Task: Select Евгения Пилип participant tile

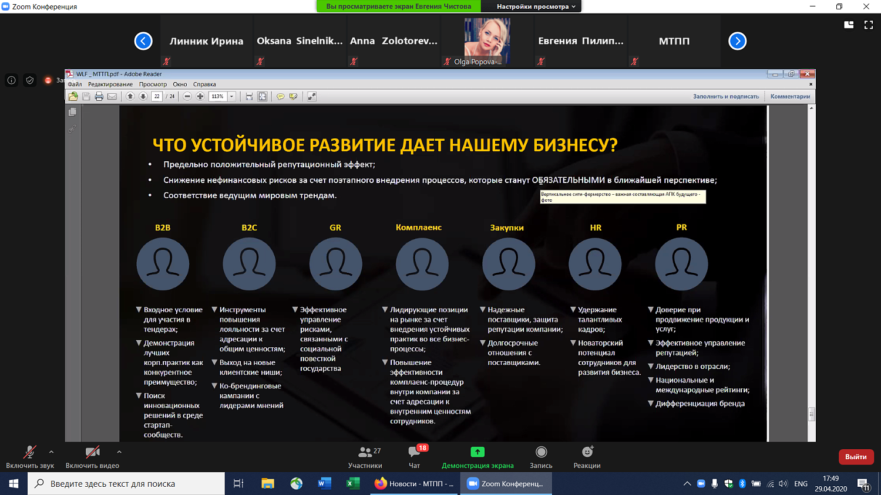Action: pyautogui.click(x=581, y=41)
